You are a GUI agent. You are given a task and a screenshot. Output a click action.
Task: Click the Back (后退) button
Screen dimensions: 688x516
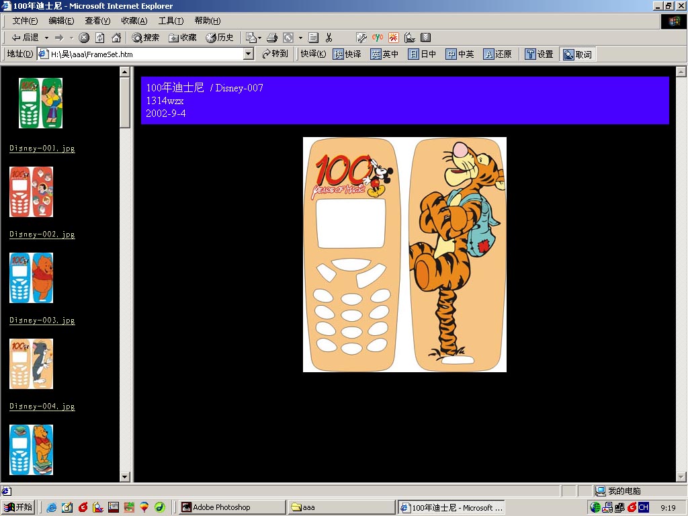point(25,38)
